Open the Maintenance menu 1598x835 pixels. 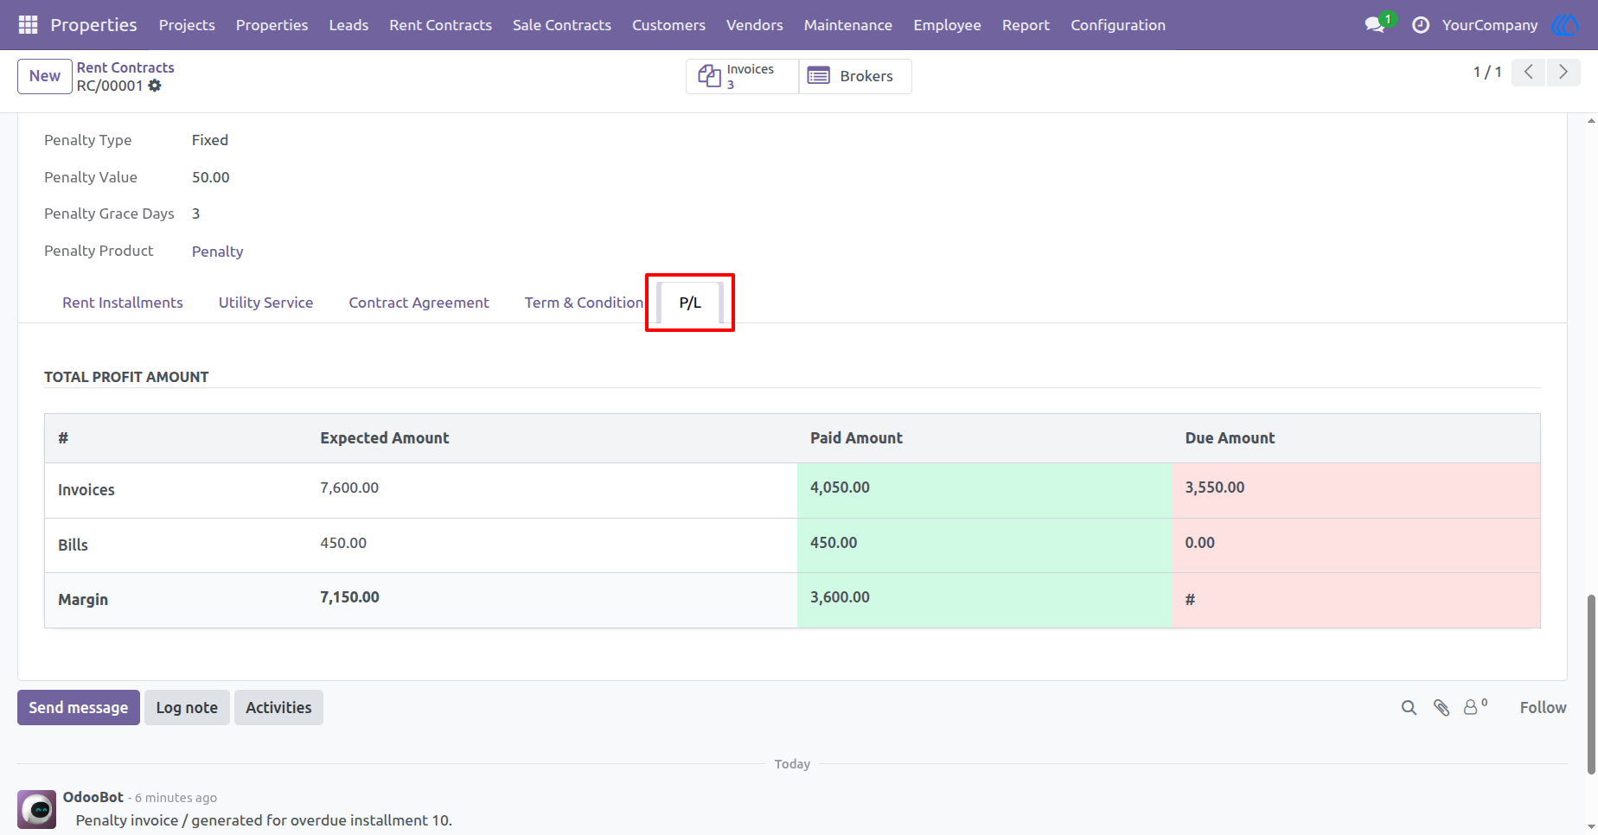point(847,25)
